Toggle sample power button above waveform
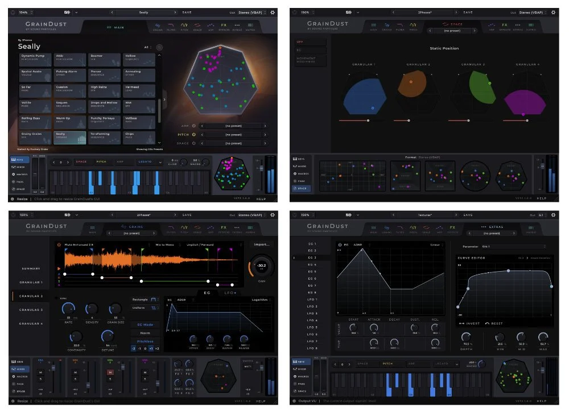The height and width of the screenshot is (411, 569). click(59, 244)
